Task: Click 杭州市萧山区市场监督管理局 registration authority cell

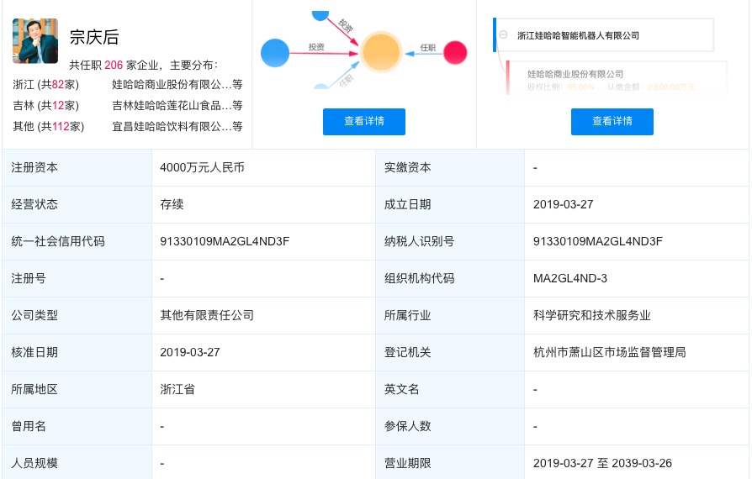Action: click(609, 352)
